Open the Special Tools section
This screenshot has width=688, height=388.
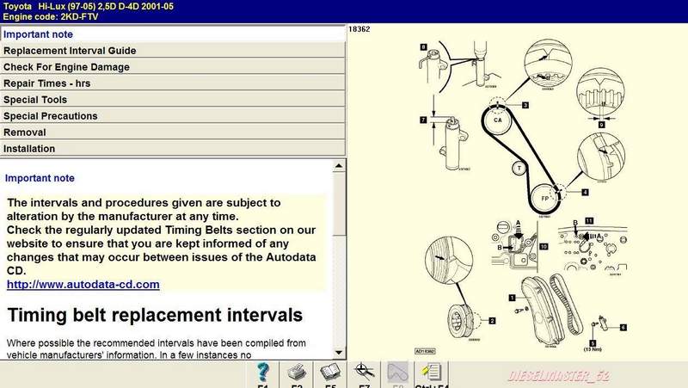click(173, 100)
